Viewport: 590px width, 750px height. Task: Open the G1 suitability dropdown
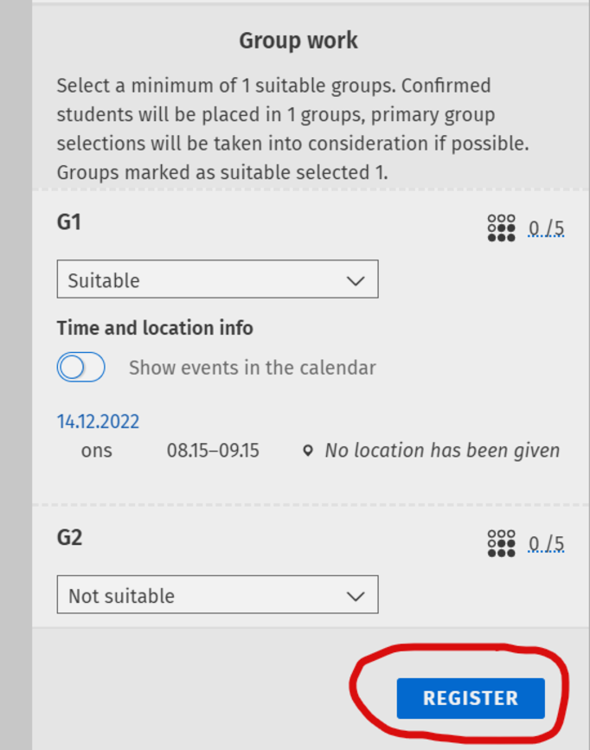[216, 280]
